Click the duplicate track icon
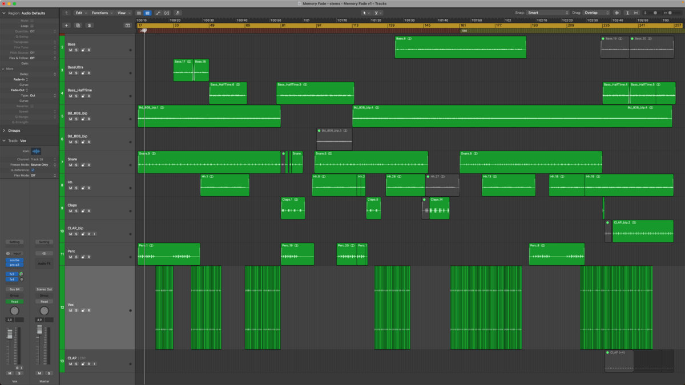 (x=78, y=26)
